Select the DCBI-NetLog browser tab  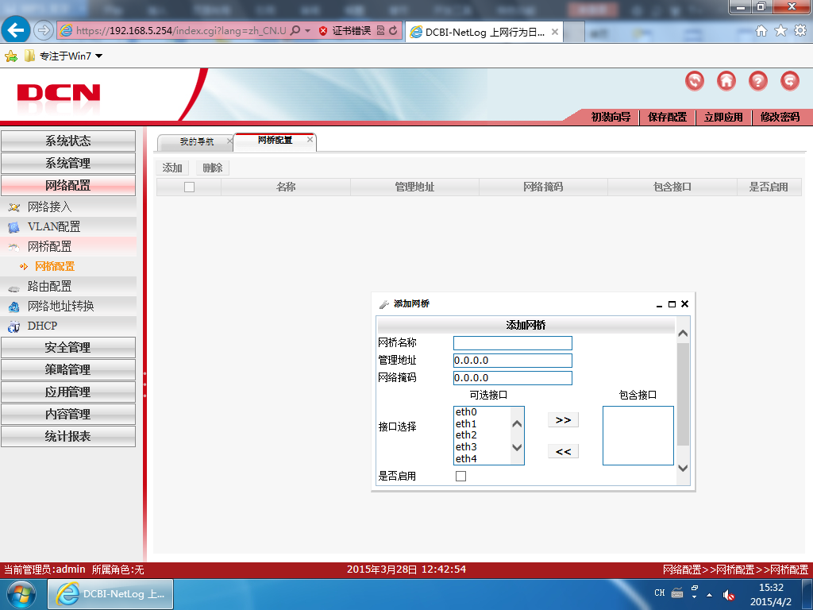[484, 32]
